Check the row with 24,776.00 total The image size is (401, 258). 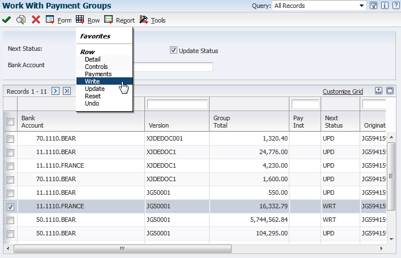pyautogui.click(x=11, y=152)
